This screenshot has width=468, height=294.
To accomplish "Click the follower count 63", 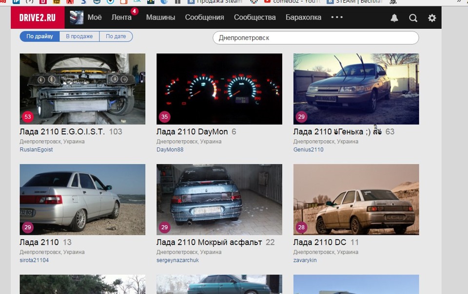I will 390,131.
